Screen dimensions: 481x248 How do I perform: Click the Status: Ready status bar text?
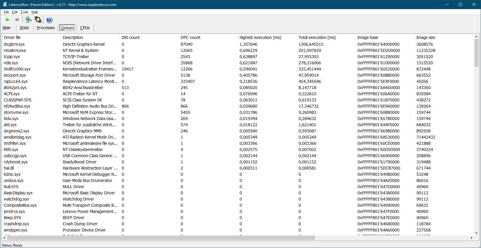pyautogui.click(x=12, y=245)
